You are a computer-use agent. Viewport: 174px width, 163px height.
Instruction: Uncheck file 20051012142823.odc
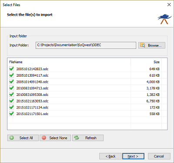pyautogui.click(x=12, y=69)
